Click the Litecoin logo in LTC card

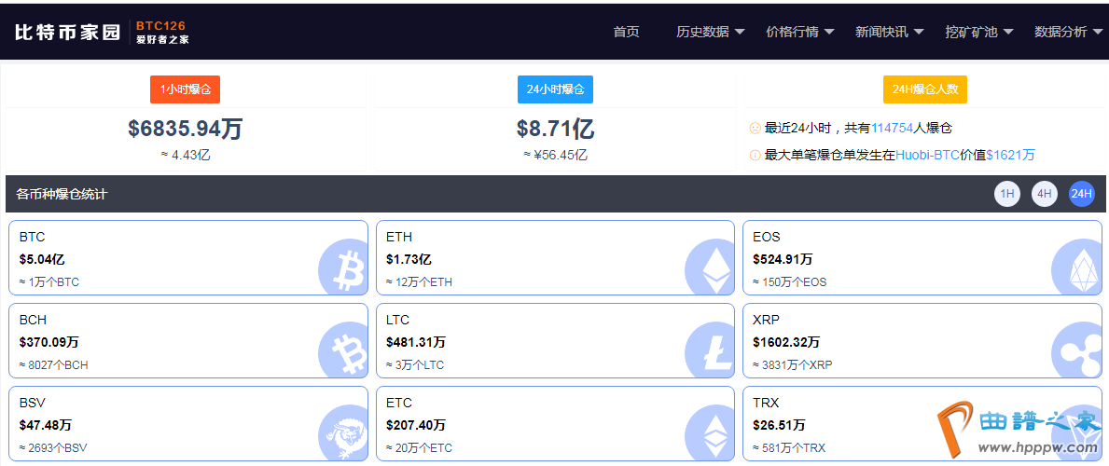tap(711, 350)
